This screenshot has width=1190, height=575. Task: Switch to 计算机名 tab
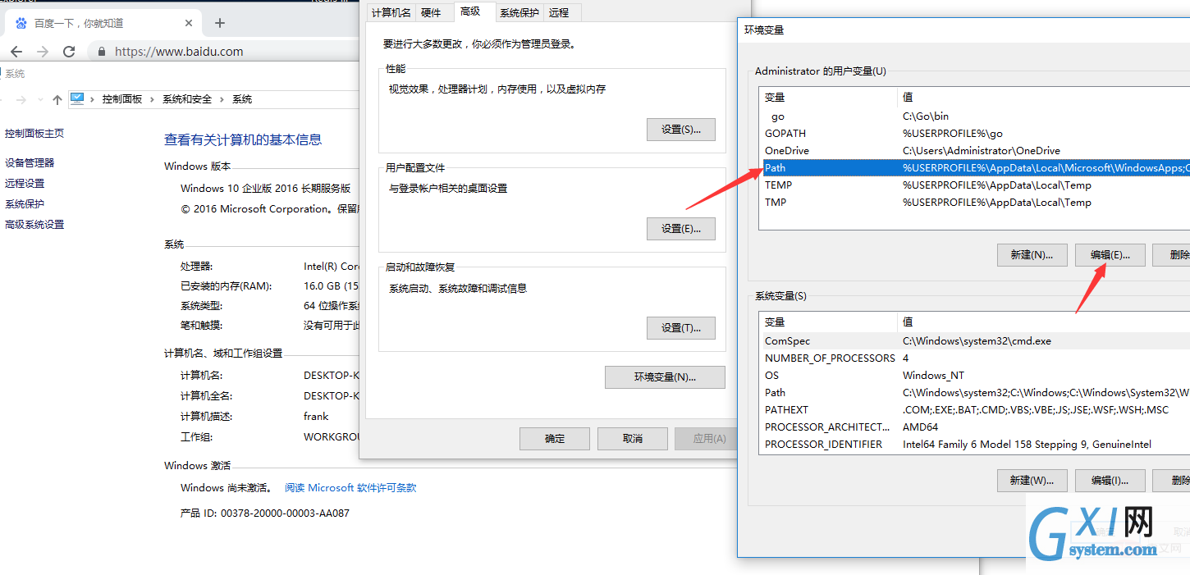pyautogui.click(x=391, y=12)
